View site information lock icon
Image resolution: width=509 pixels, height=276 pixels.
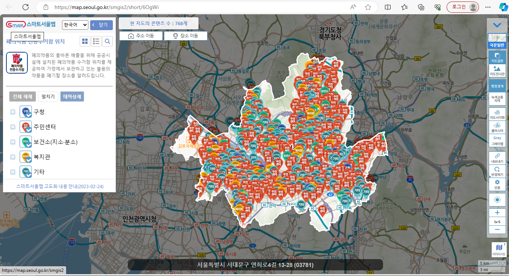[x=46, y=7]
